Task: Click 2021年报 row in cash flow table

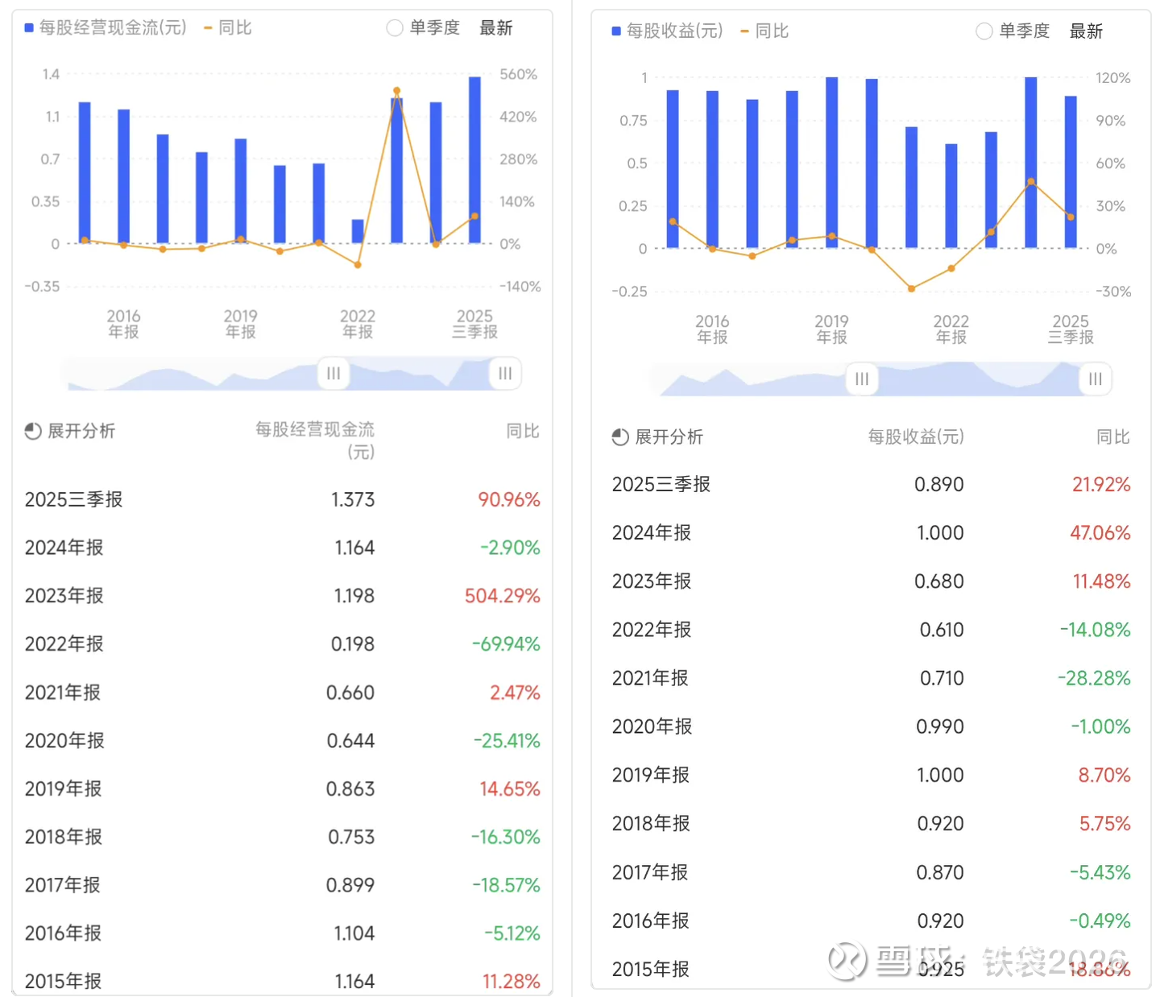Action: (x=282, y=693)
